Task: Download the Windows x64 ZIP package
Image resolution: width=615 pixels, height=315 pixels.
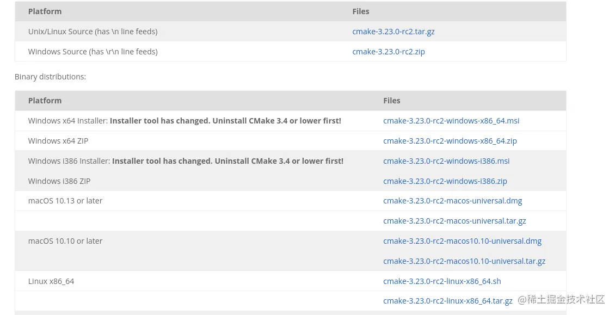Action: (x=450, y=140)
